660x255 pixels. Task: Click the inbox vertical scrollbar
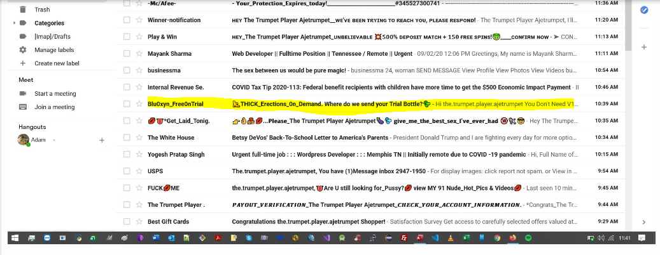click(628, 25)
